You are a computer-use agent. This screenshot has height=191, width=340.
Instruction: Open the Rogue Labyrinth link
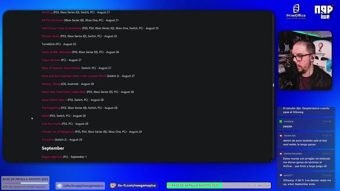coord(52,157)
